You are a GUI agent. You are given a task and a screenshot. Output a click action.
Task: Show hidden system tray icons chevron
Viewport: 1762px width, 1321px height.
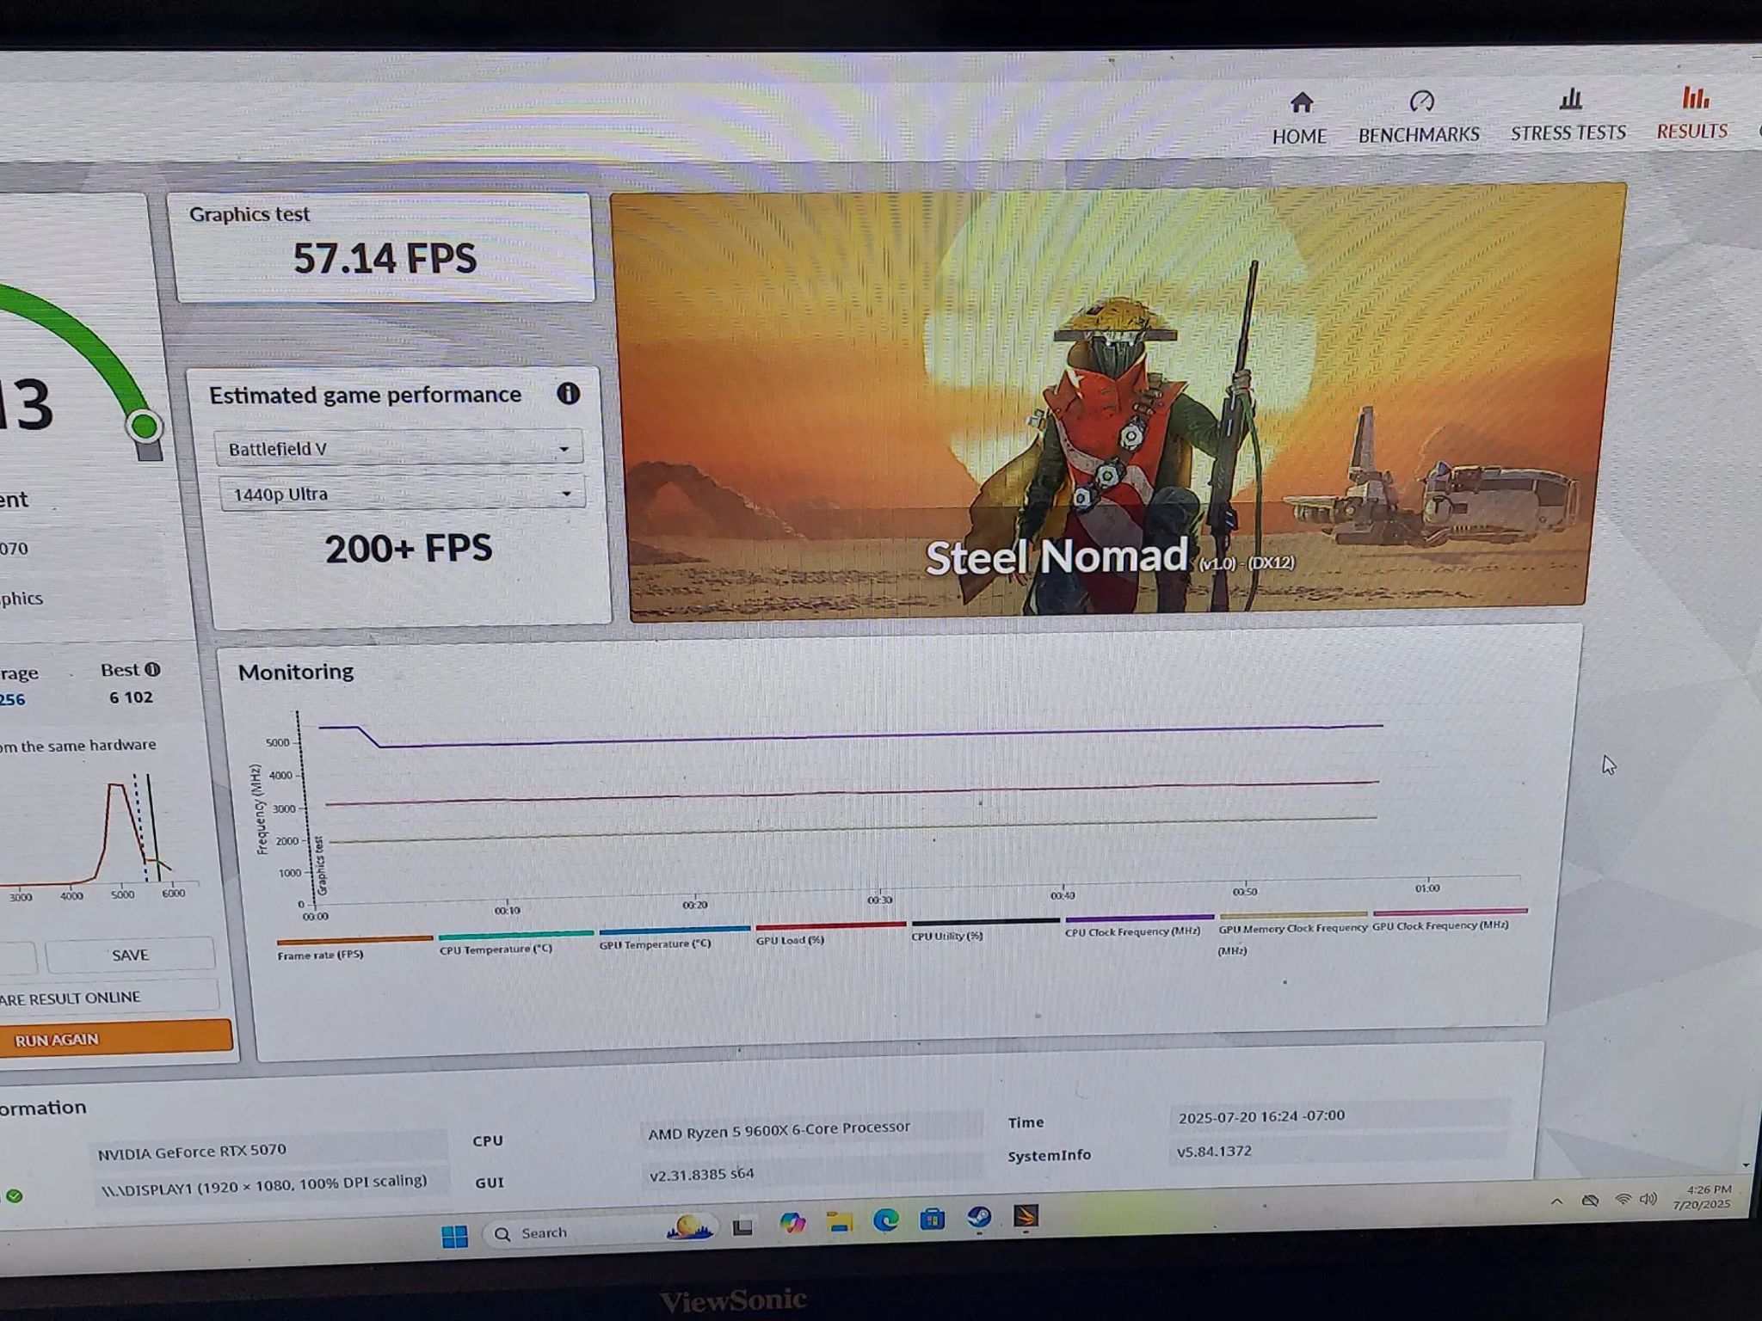tap(1556, 1201)
